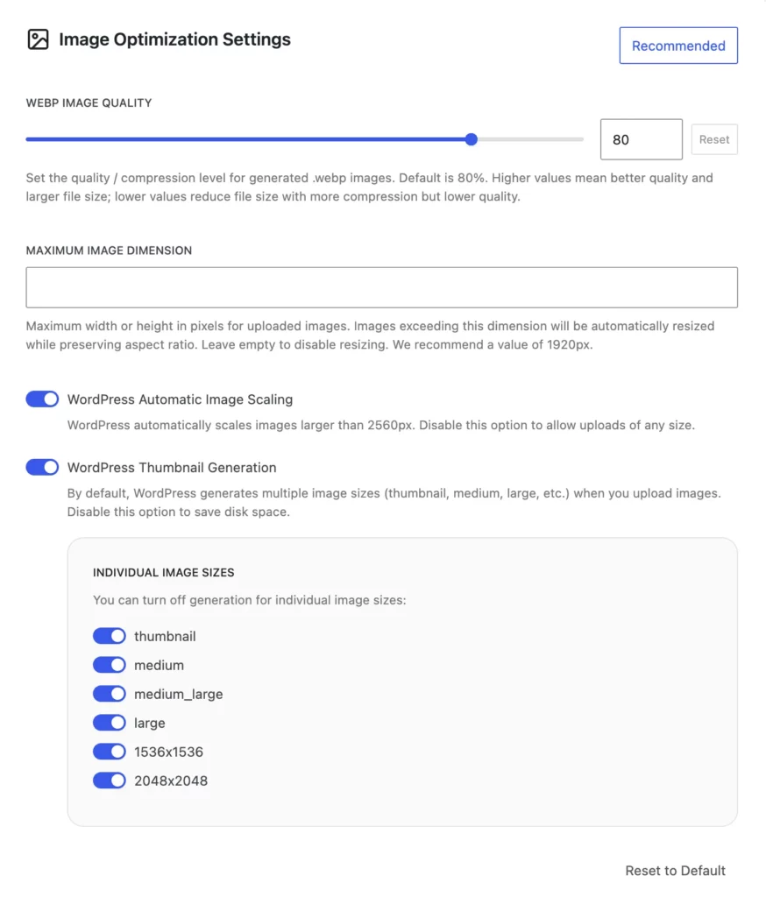Switch off medium_large size generation
This screenshot has width=766, height=897.
(110, 694)
